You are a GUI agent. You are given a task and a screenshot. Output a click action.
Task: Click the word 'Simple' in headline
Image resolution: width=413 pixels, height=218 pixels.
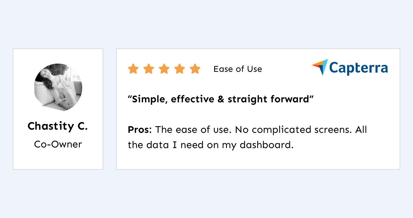(149, 100)
